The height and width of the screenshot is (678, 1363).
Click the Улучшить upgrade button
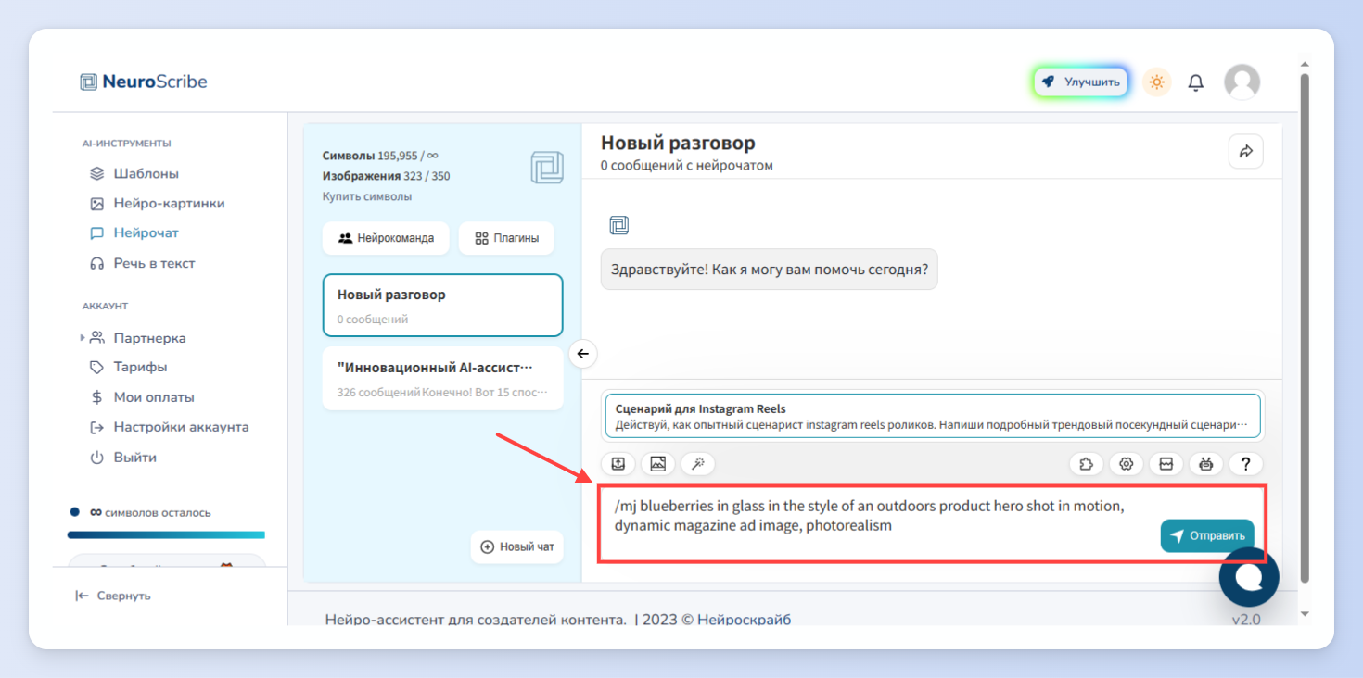click(1081, 82)
